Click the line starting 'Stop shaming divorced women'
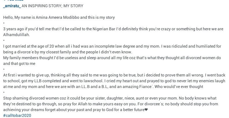Image resolution: width=229 pixels, height=118 pixels. [x=110, y=98]
